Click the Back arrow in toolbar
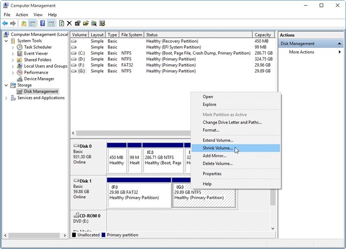This screenshot has width=346, height=249. pyautogui.click(x=5, y=23)
